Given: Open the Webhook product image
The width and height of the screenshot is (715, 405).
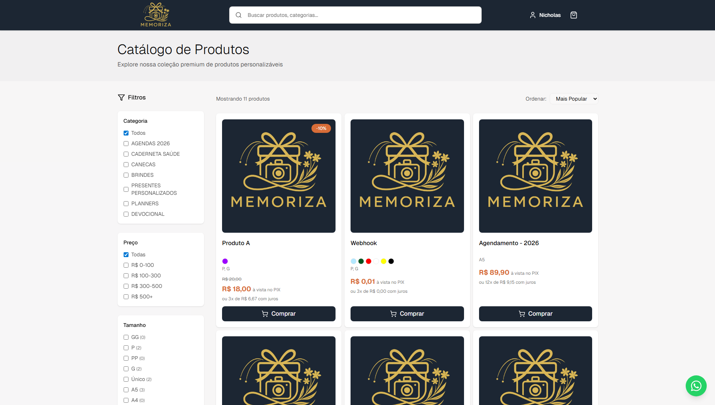Looking at the screenshot, I should (407, 176).
